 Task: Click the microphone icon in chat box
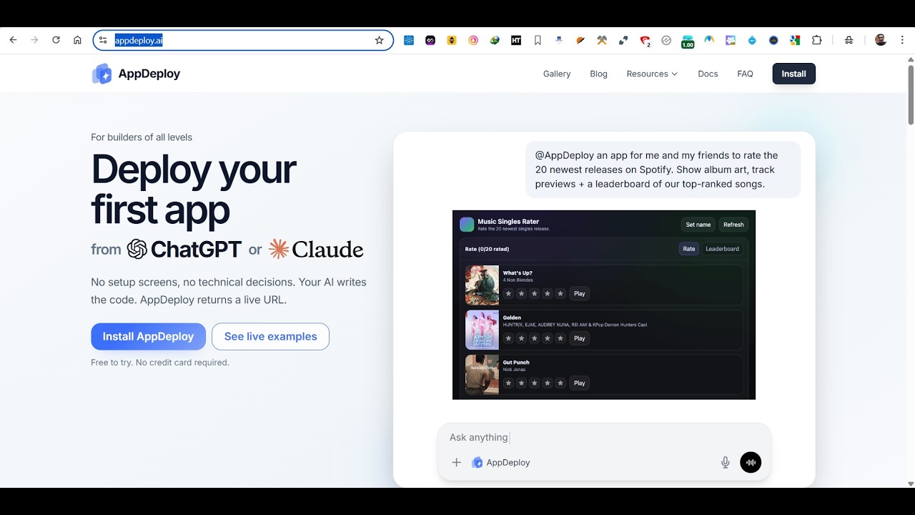[726, 462]
